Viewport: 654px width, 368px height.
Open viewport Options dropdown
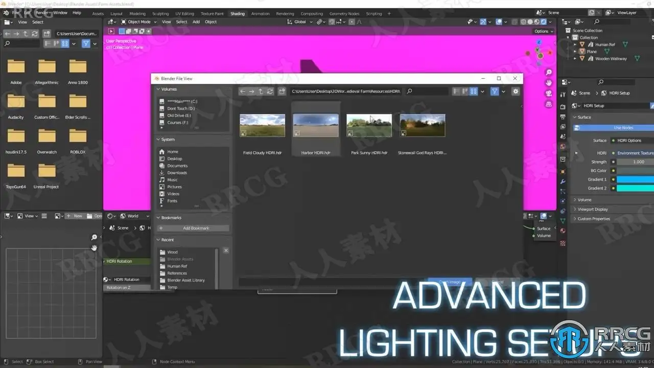click(544, 31)
